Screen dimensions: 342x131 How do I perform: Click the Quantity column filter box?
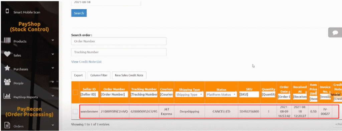pos(269,94)
